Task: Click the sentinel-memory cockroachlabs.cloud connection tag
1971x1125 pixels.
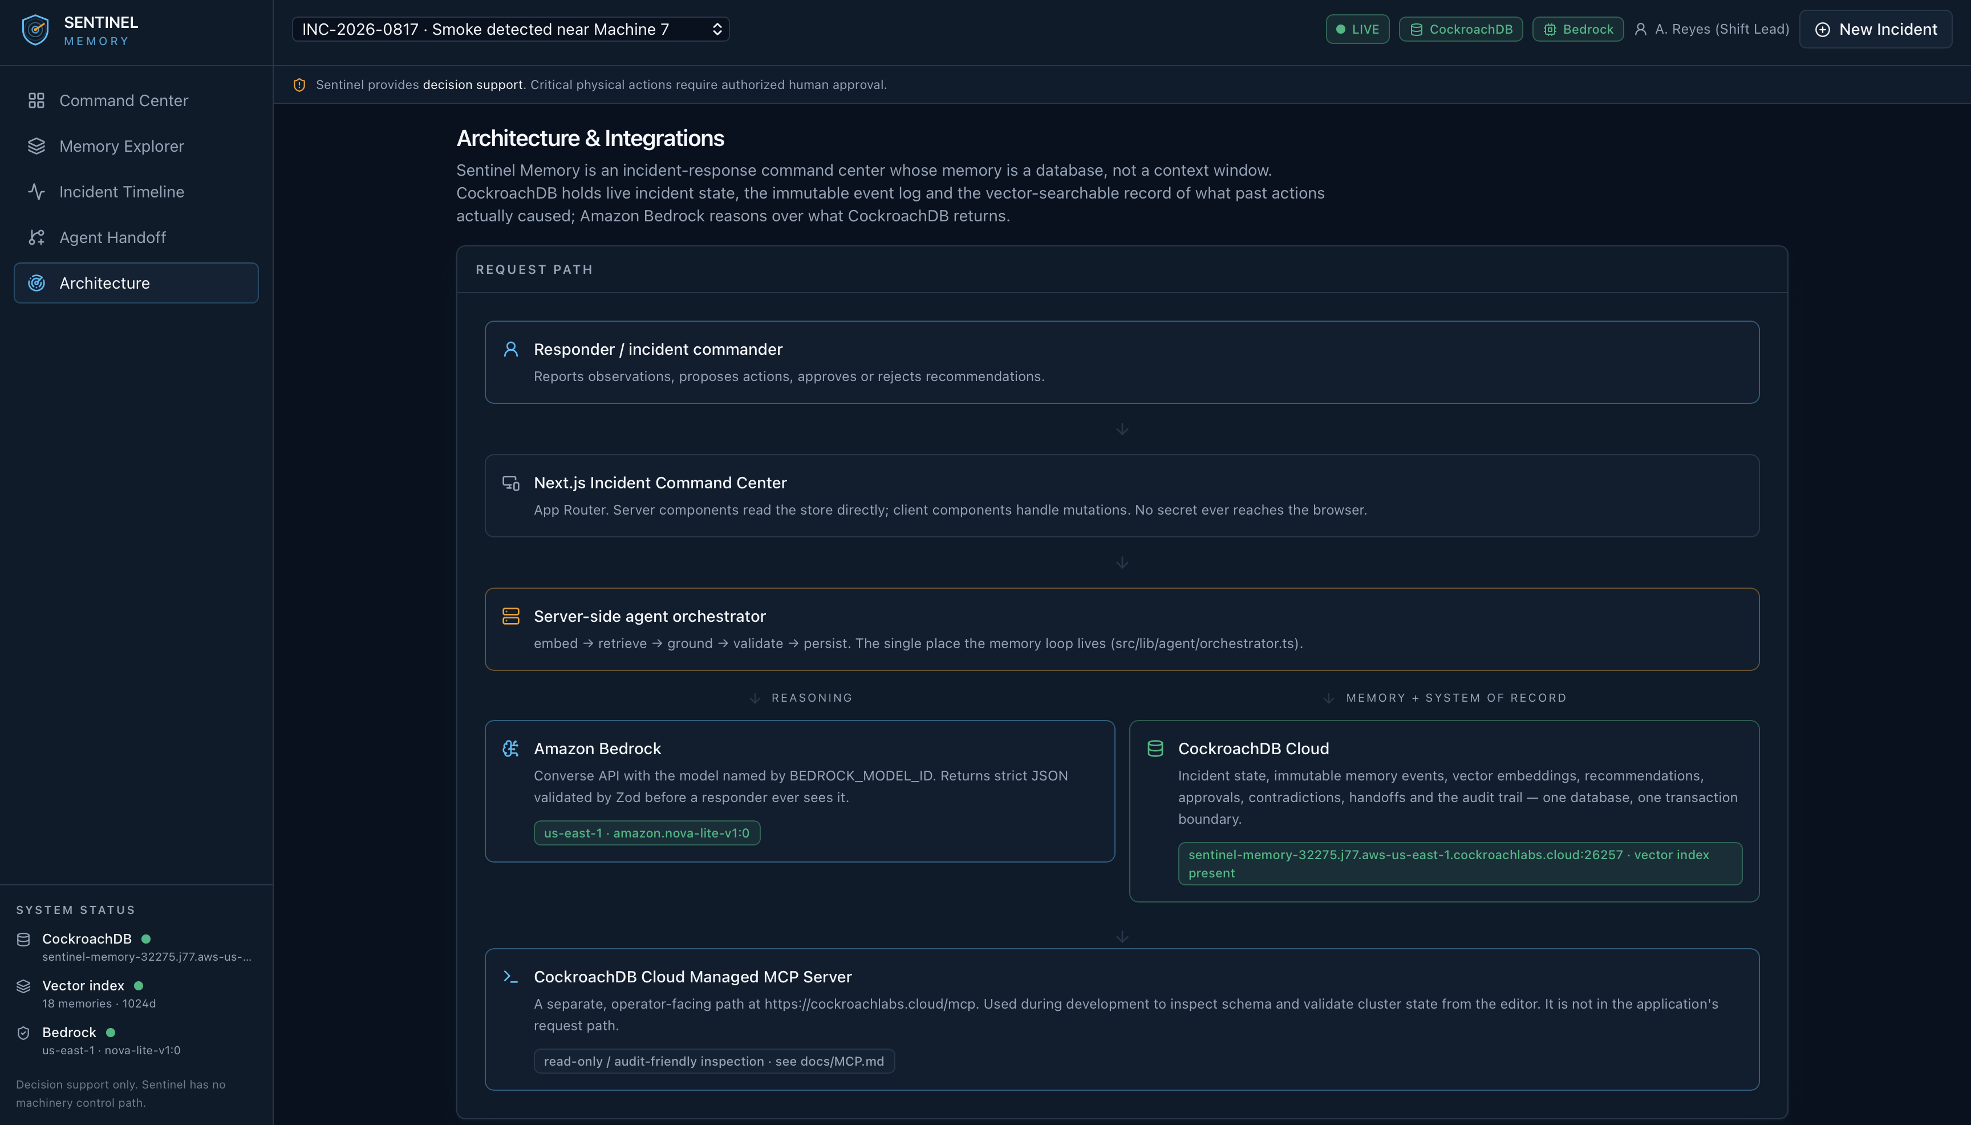Action: (x=1459, y=864)
